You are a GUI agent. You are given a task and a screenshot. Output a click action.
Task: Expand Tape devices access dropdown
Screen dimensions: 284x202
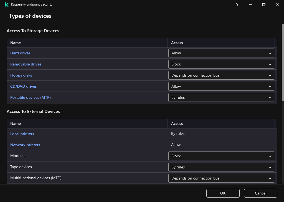click(221, 167)
